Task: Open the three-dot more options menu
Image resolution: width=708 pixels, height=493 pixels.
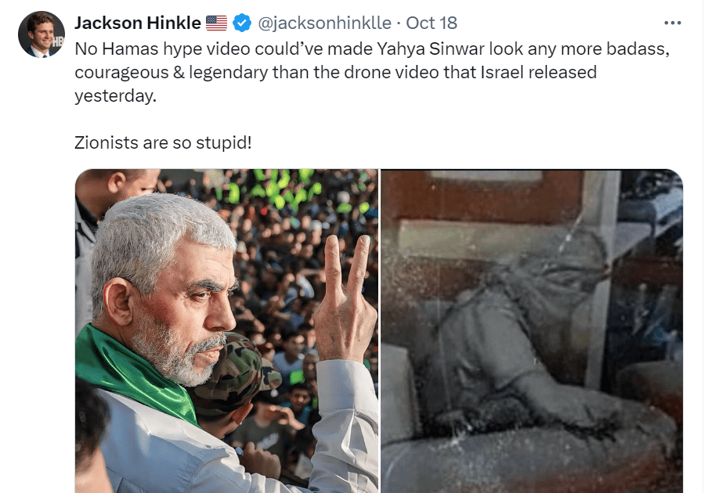Action: (672, 23)
